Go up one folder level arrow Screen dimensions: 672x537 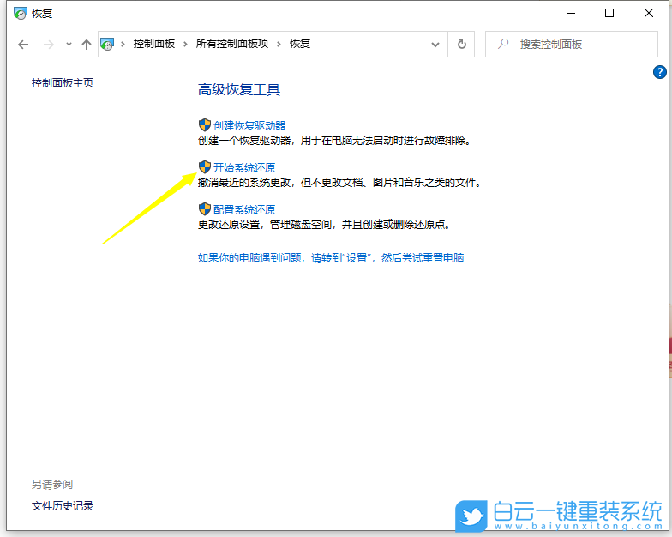pos(86,45)
